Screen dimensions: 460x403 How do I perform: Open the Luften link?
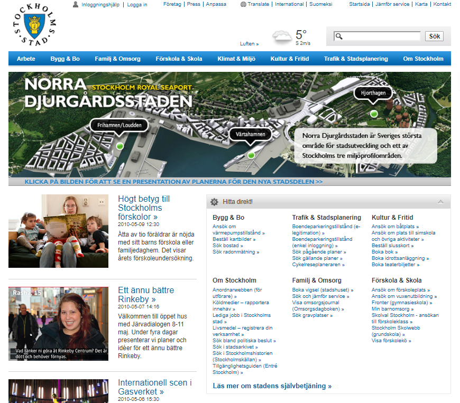pos(249,44)
